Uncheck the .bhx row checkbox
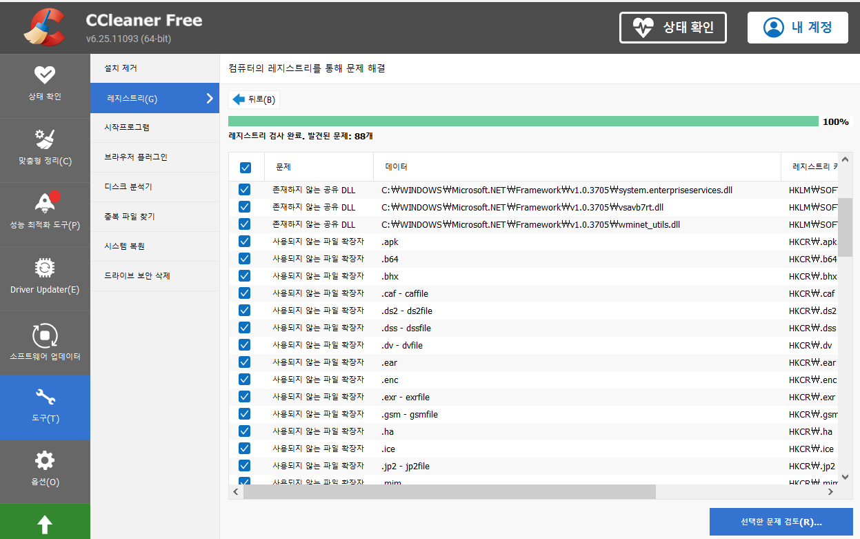Viewport: 860px width, 539px height. pyautogui.click(x=244, y=276)
